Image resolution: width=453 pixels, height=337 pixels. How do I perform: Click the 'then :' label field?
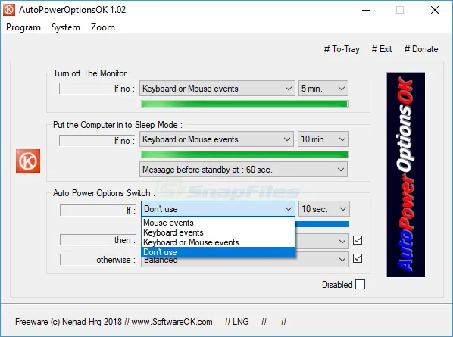(98, 240)
